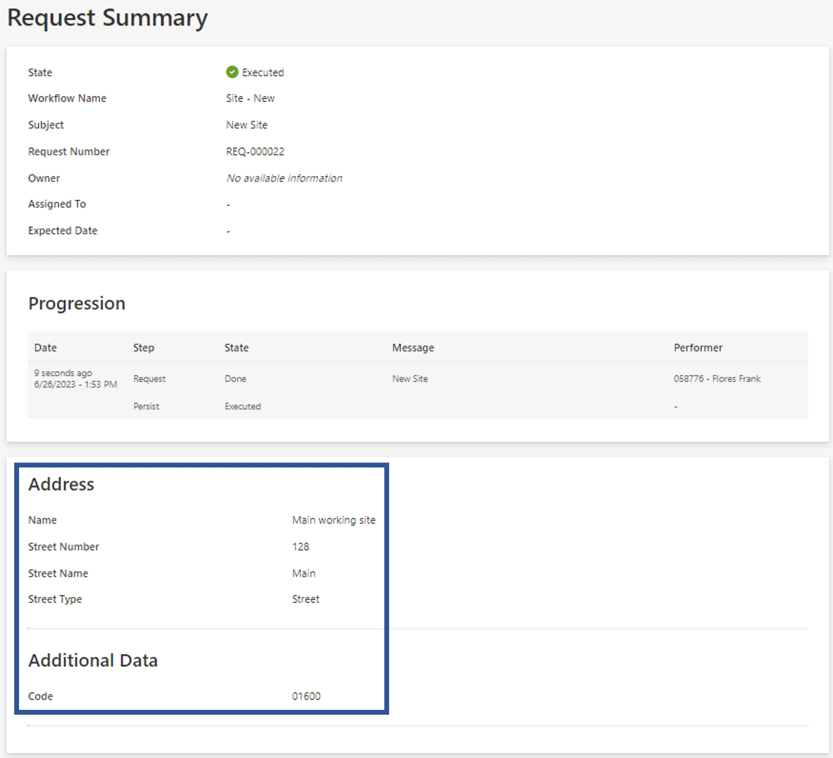Click the 'Step' column header
The height and width of the screenshot is (758, 833).
coord(143,348)
